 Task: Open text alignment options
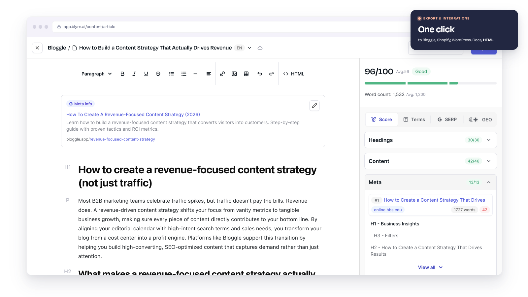pyautogui.click(x=209, y=74)
